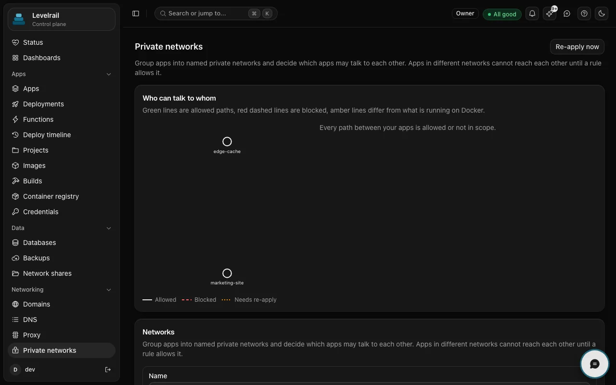This screenshot has height=385, width=616.
Task: Open the Proxy page
Action: click(62, 335)
